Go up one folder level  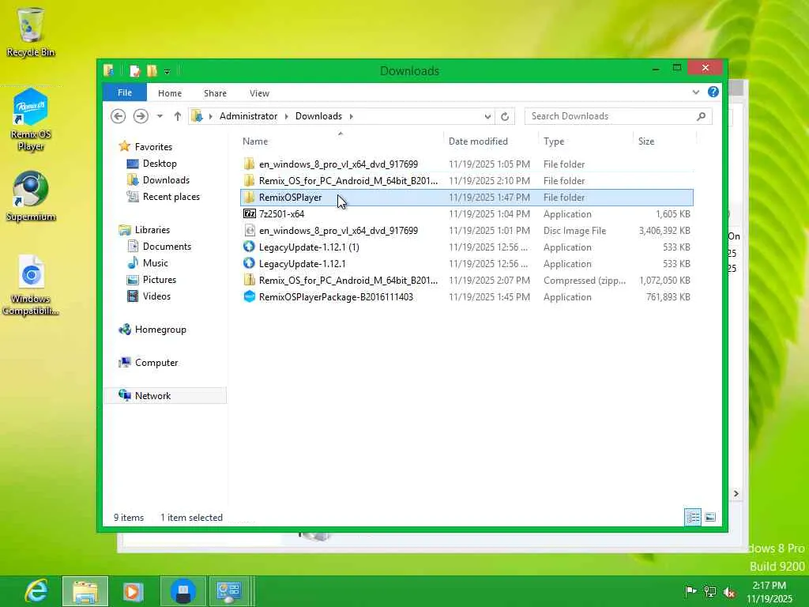coord(178,116)
